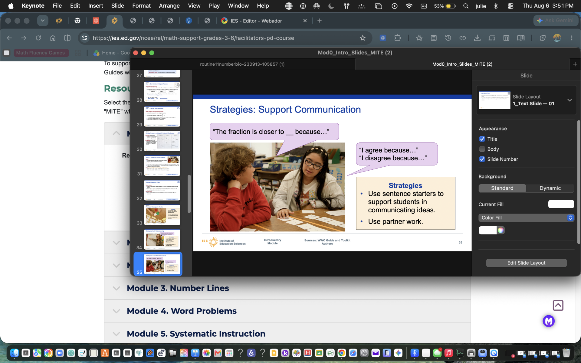Open the browser home page icon
The image size is (581, 363).
coord(53,38)
